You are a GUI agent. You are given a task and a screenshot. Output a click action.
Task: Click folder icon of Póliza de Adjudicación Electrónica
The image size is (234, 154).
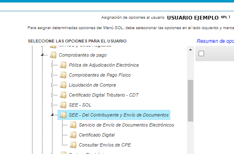pyautogui.click(x=63, y=65)
